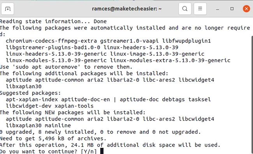Image resolution: width=253 pixels, height=154 pixels.
Task: Click the 24.1 MB disk space figure
Action: coord(82,145)
